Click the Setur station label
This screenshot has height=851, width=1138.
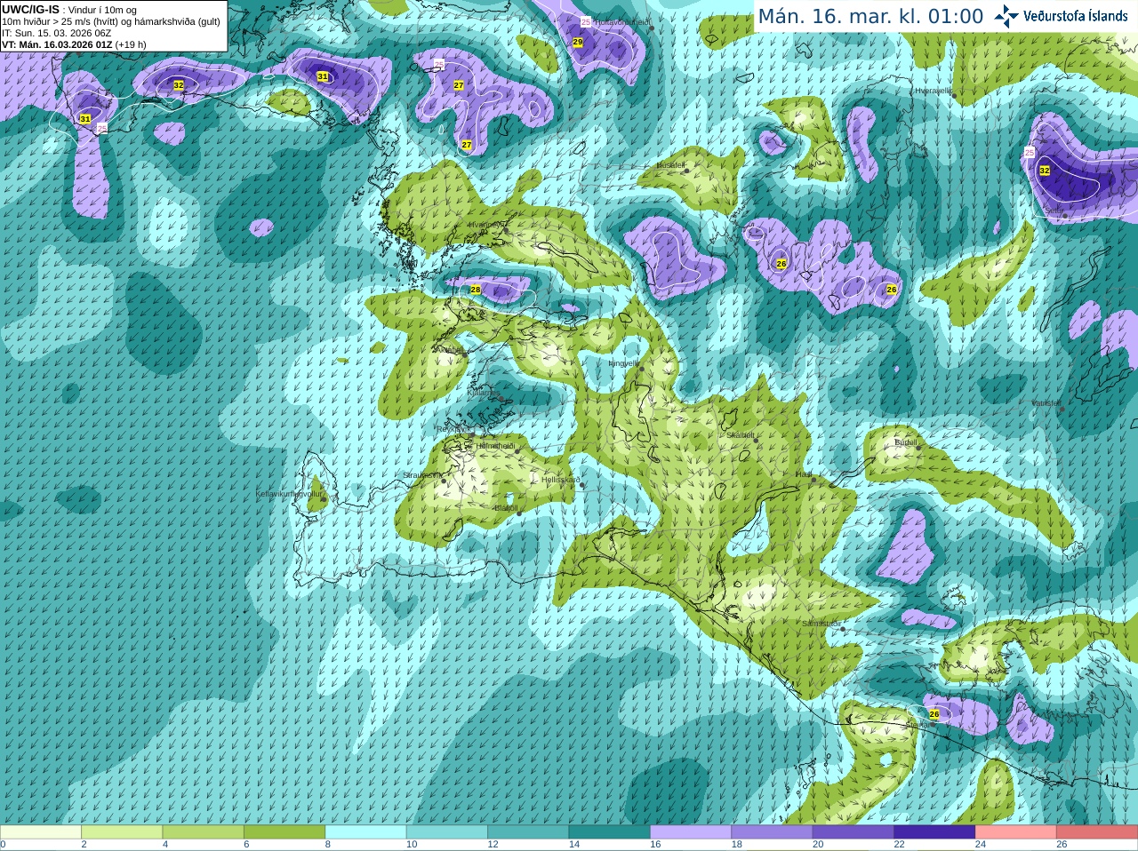point(1054,211)
